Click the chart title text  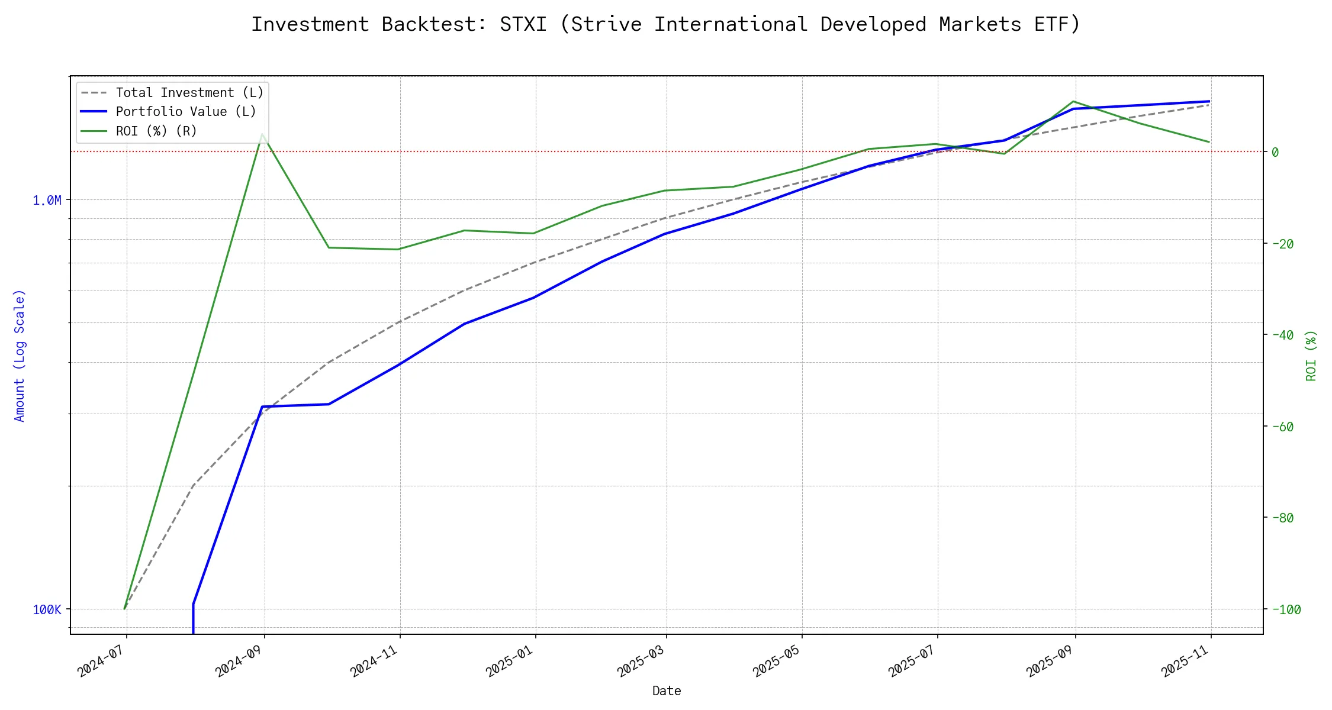pyautogui.click(x=666, y=24)
